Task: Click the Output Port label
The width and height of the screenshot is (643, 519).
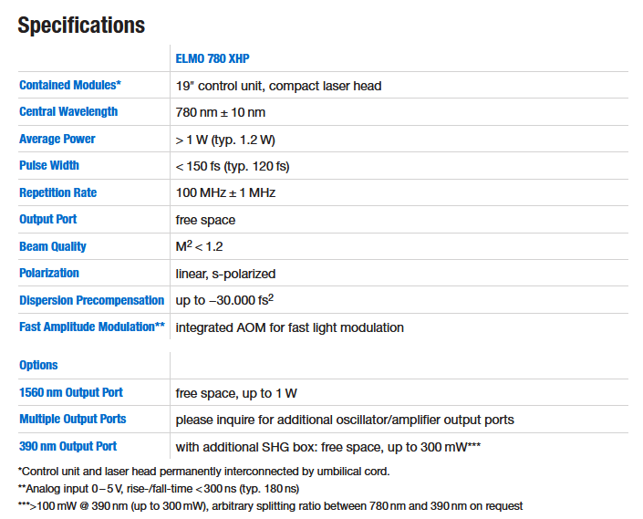Action: (x=48, y=220)
